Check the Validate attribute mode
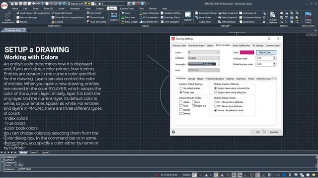This screenshot has height=178, width=318. click(181, 110)
